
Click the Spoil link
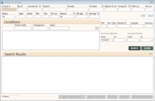tap(150, 15)
